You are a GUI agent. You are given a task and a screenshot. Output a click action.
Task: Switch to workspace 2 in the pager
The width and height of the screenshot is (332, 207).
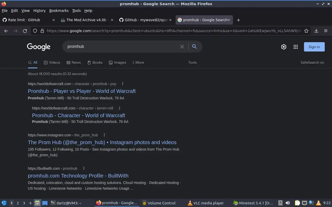point(18,203)
